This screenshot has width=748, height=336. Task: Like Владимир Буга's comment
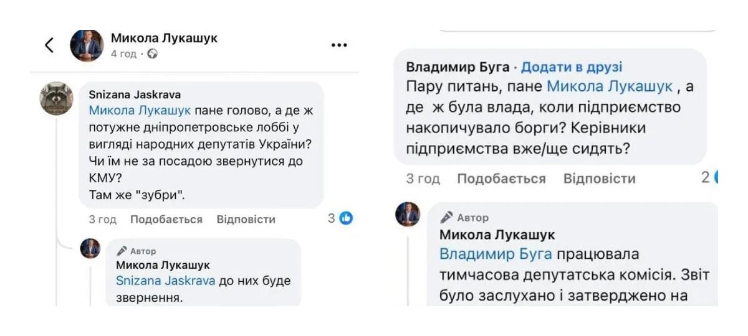501,179
